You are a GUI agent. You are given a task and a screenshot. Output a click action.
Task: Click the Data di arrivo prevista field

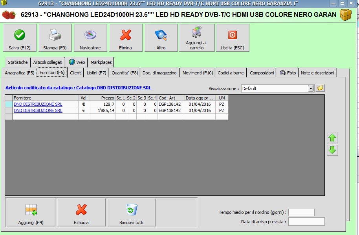(x=306, y=222)
